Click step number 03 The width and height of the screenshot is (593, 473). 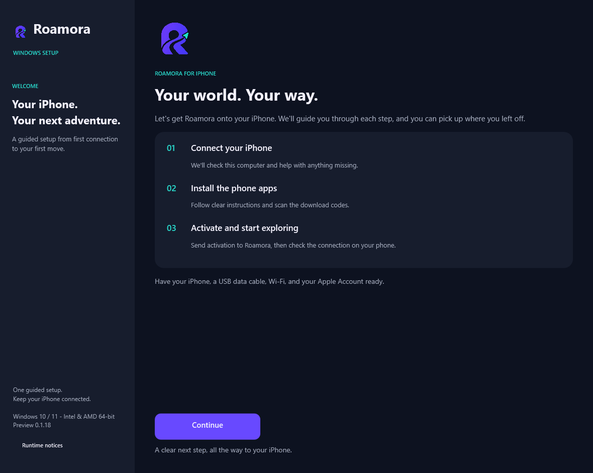(171, 228)
